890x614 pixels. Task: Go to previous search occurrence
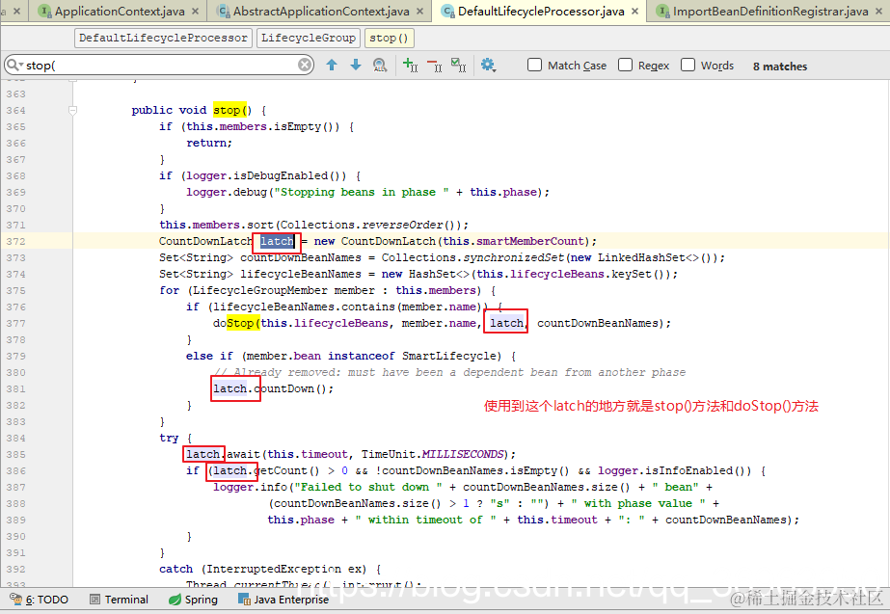click(332, 66)
